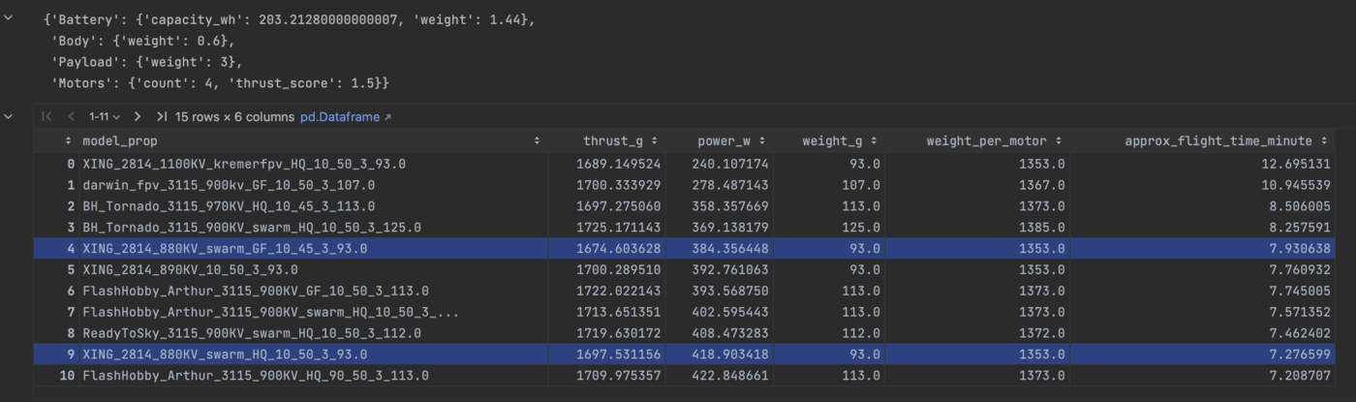Screen dimensions: 1356x402
Task: Select row 0 XING_2814_1100KV_kremerfpv cell
Action: tap(244, 164)
